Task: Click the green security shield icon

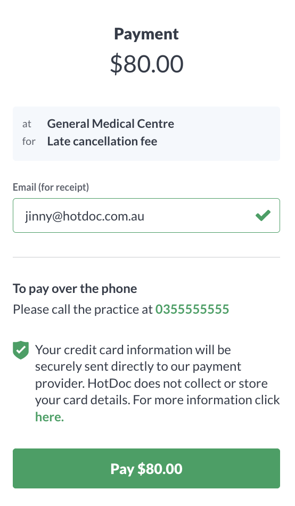Action: [21, 350]
